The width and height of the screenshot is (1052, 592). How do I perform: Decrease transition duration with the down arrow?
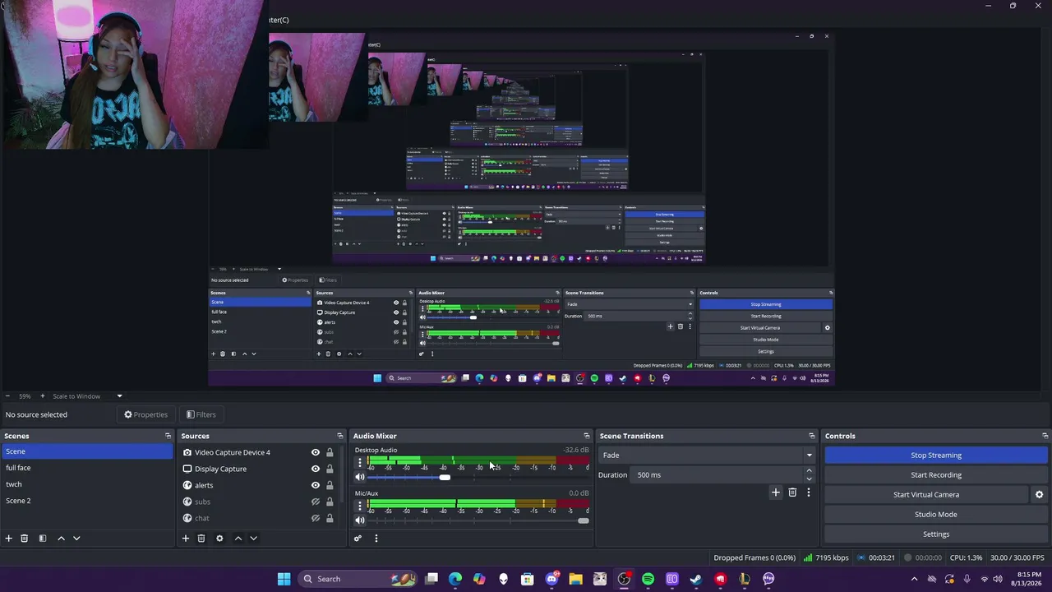tap(809, 479)
